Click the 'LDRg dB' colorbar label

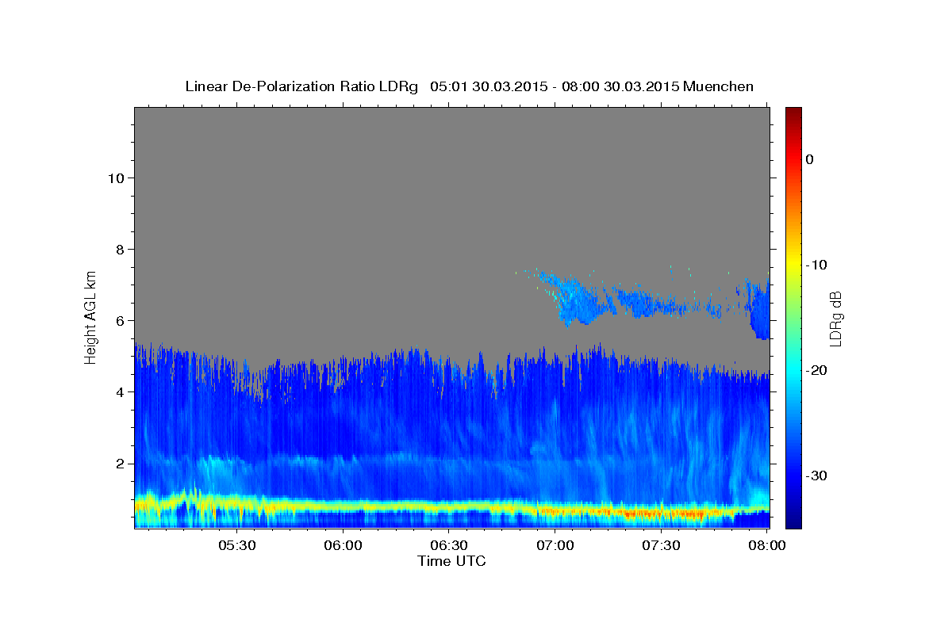(835, 319)
